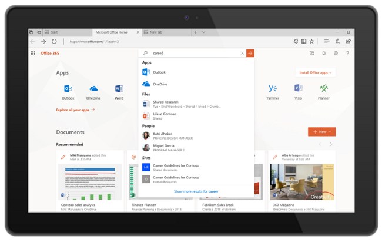Open Contoso sales analysis thumbnail
382x242 pixels.
coord(90,182)
